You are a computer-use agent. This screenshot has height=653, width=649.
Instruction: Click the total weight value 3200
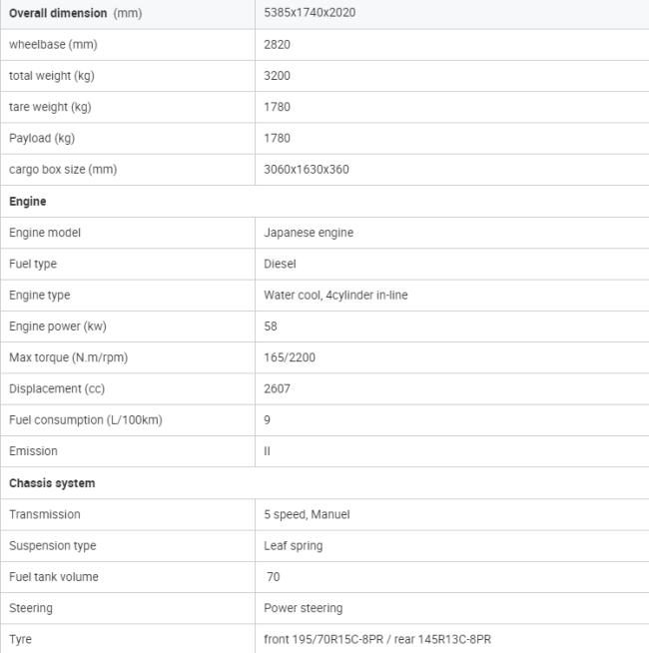pyautogui.click(x=278, y=76)
